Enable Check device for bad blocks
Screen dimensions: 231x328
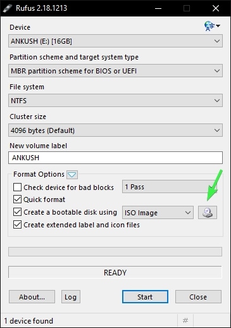coord(17,187)
